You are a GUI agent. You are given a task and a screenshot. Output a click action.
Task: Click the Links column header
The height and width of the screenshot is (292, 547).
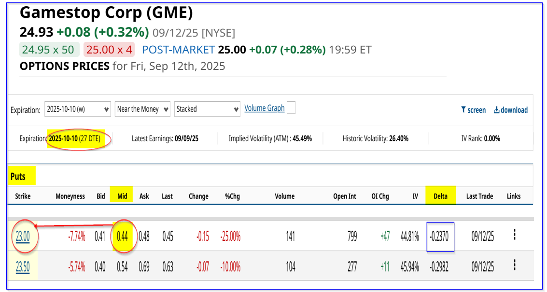point(514,196)
